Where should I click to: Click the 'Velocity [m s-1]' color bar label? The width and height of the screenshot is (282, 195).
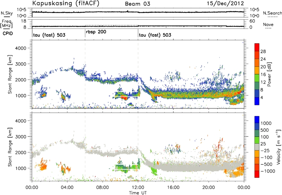(x=278, y=147)
